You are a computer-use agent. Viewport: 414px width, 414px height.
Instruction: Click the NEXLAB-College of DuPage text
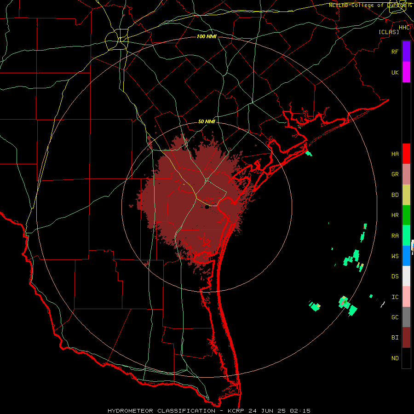click(368, 5)
